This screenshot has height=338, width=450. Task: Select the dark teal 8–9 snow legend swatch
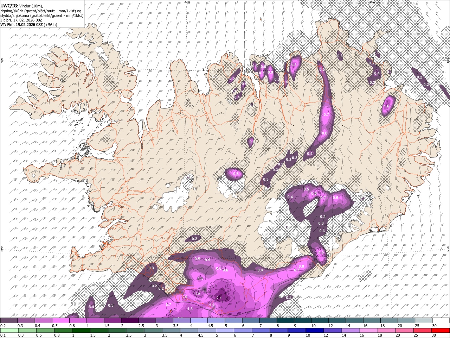(x=285, y=321)
